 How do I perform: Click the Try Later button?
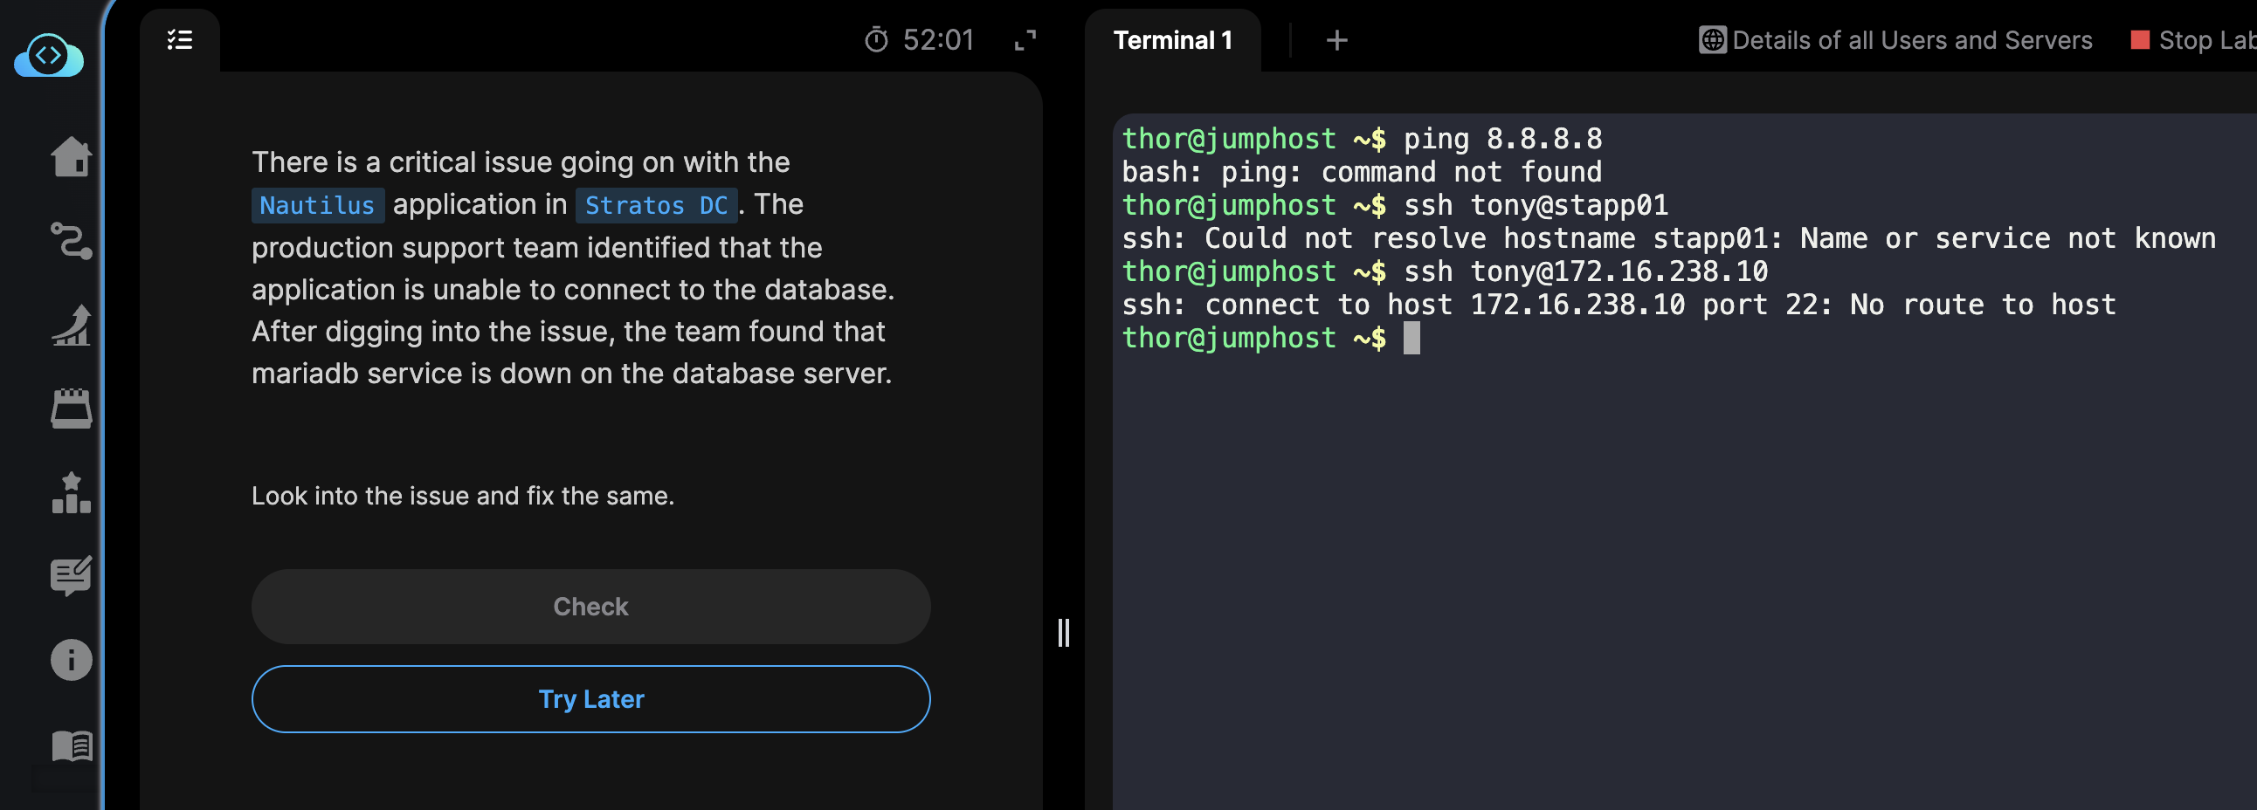(x=590, y=699)
